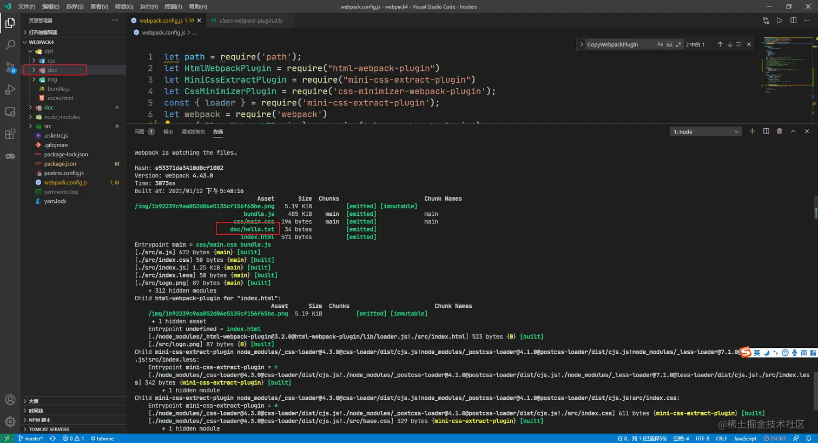Open the Remote Explorer view
Image resolution: width=818 pixels, height=443 pixels.
coord(10,112)
